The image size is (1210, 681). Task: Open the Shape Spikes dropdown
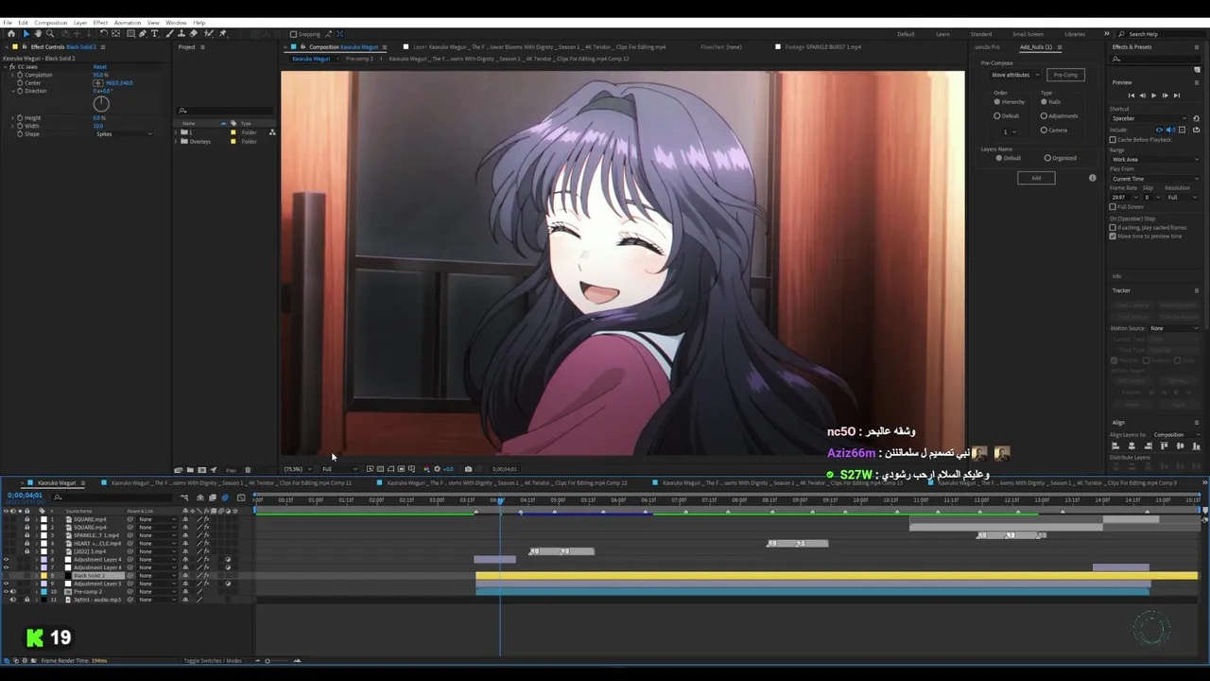(x=125, y=134)
